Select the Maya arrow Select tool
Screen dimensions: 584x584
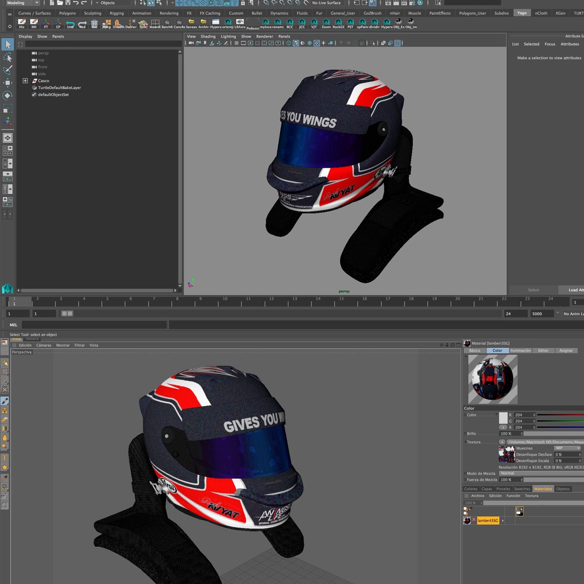pos(8,45)
